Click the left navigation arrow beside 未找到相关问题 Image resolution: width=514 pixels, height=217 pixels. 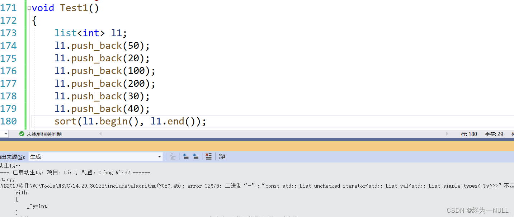click(x=100, y=134)
